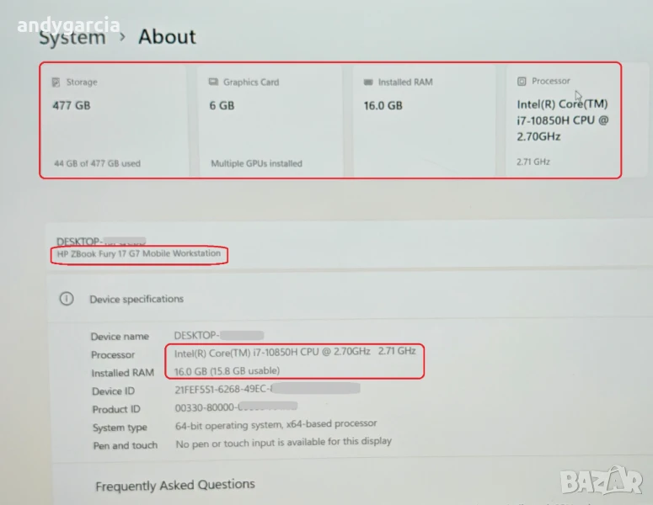Viewport: 653px width, 505px height.
Task: Select the Multiple GPUs installed text
Action: [x=256, y=163]
